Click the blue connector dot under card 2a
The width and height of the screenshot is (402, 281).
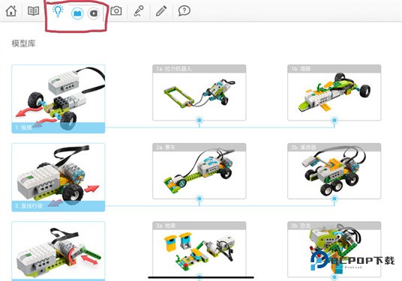[x=199, y=199]
